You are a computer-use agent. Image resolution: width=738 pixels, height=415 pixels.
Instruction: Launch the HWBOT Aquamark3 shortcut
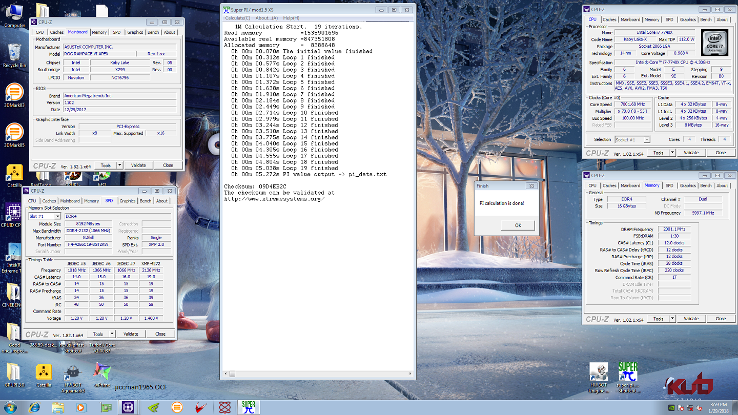click(x=73, y=378)
